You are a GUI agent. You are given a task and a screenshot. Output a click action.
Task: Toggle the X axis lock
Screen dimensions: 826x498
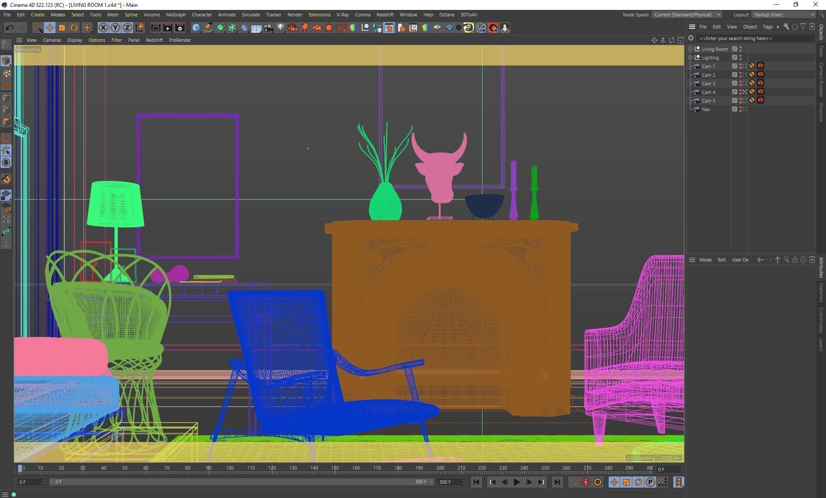pyautogui.click(x=103, y=28)
